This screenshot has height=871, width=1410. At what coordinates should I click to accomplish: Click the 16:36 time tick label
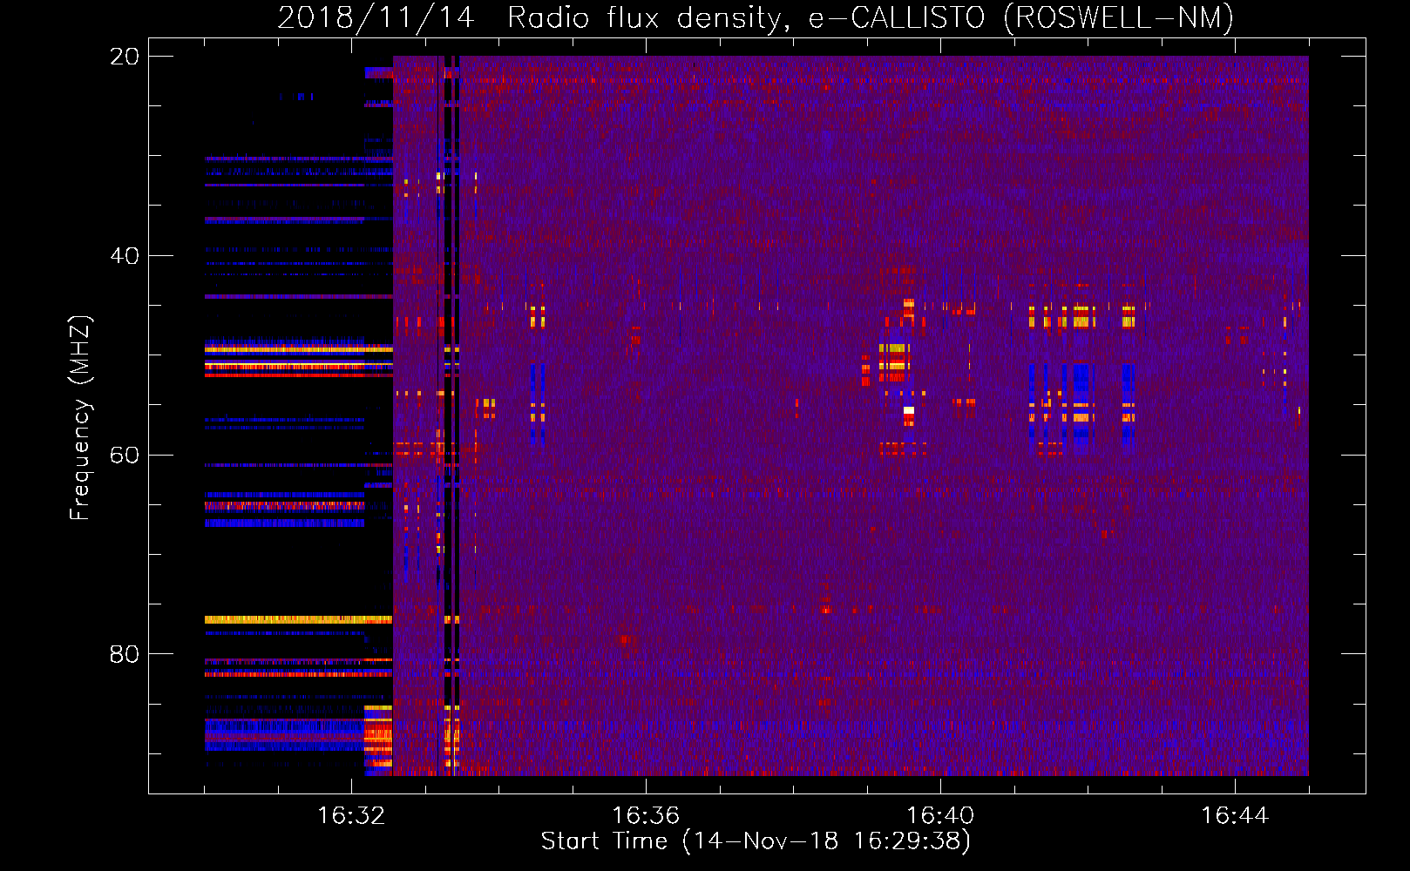[646, 816]
